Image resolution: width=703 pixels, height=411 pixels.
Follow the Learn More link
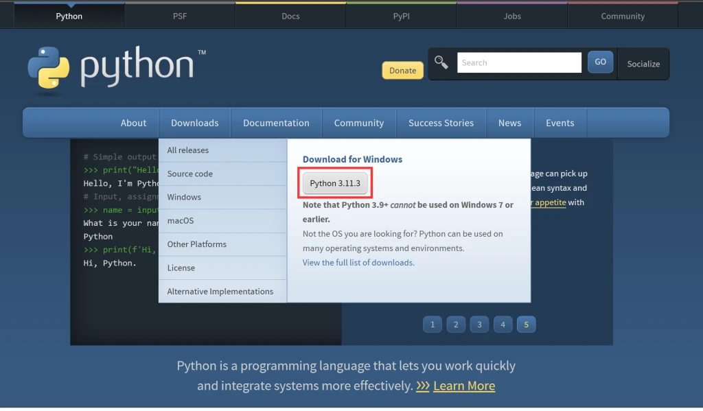coord(464,386)
